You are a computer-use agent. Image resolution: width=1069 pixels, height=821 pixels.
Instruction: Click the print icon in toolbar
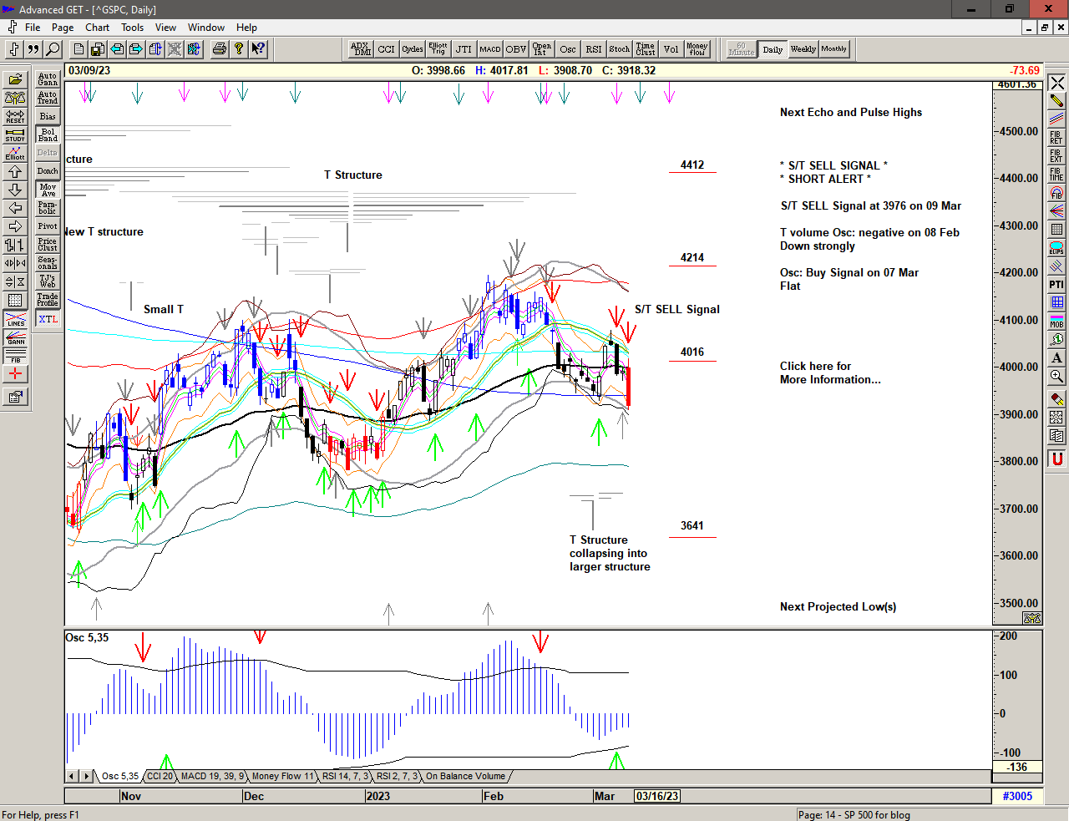tap(219, 49)
